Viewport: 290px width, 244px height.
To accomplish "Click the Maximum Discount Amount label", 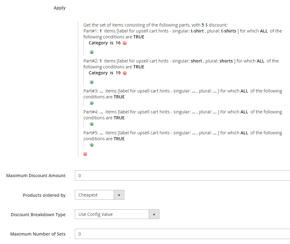I will [36, 176].
